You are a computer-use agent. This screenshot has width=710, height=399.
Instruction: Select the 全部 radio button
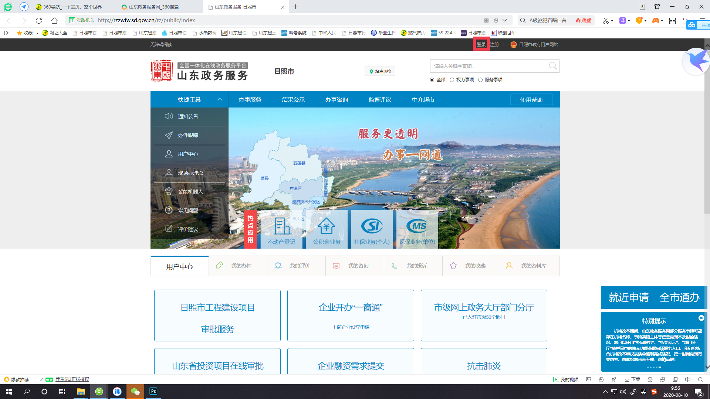[432, 79]
